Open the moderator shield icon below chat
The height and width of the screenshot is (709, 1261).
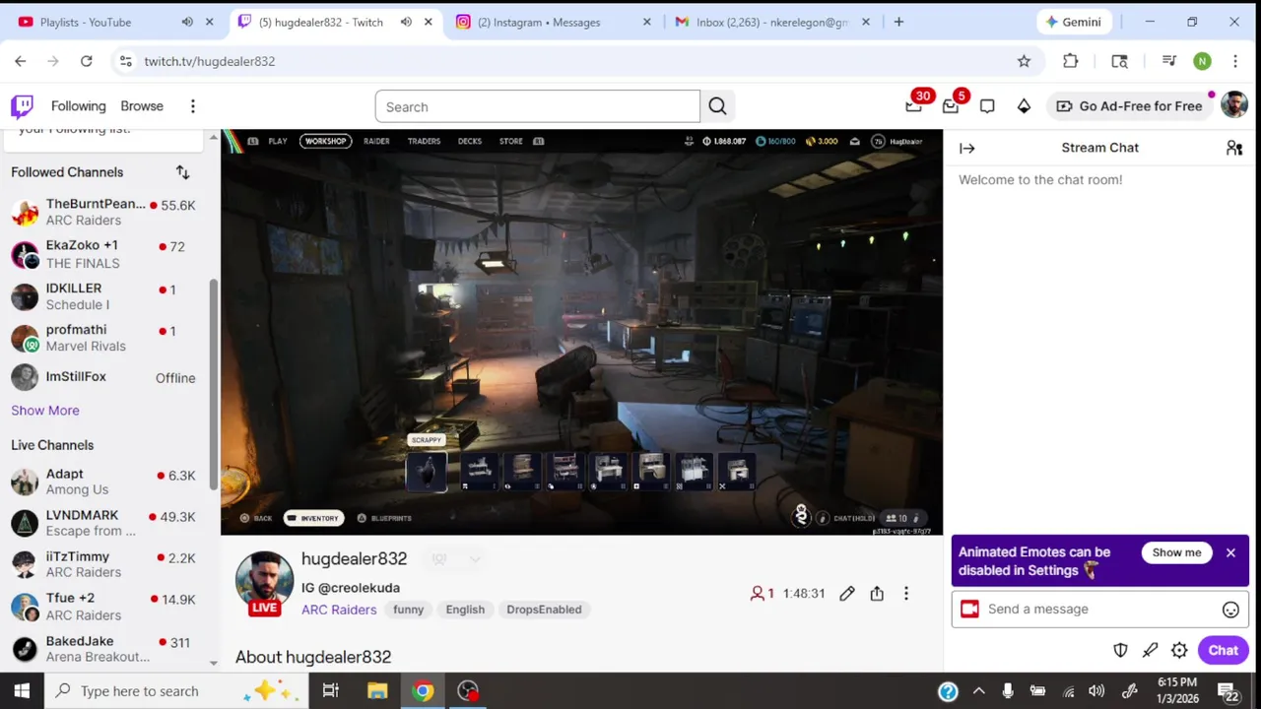tap(1120, 650)
